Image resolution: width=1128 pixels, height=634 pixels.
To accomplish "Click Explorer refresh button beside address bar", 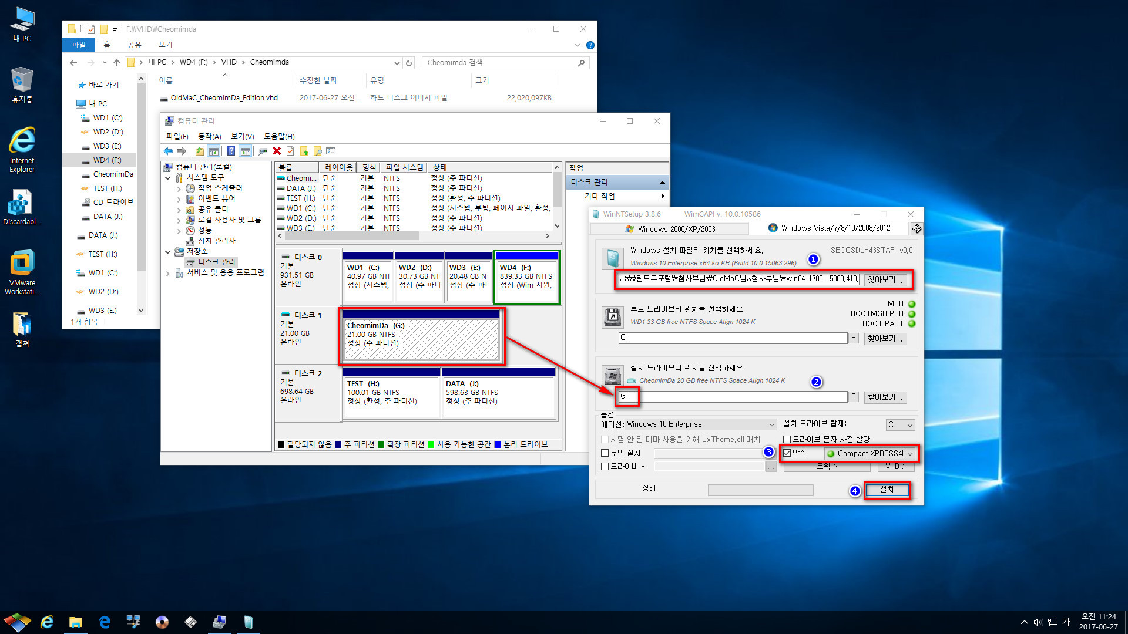I will click(x=409, y=63).
